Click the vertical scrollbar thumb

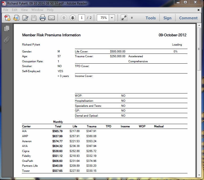pos(199,49)
